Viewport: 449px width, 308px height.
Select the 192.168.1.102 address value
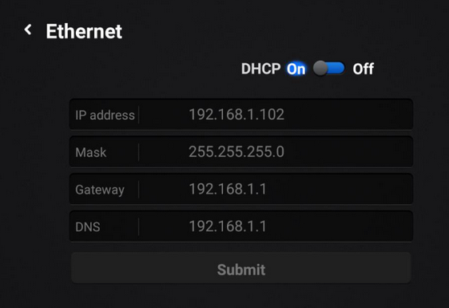pos(236,114)
